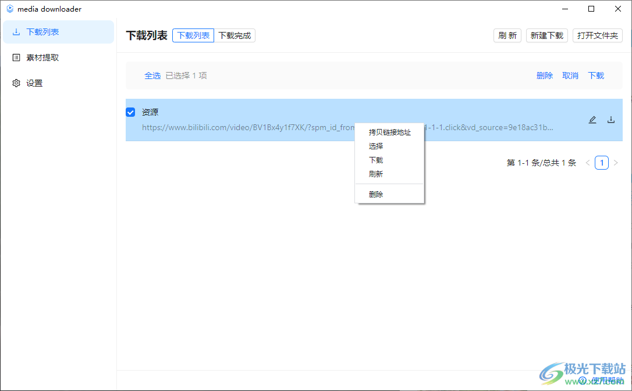This screenshot has height=391, width=632.
Task: Open the 设置 sidebar item
Action: coord(58,83)
